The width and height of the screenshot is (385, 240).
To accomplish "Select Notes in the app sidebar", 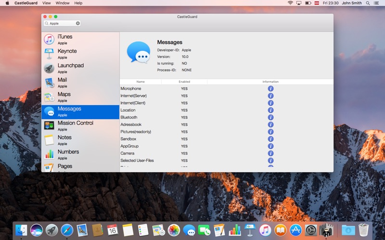I will 80,140.
